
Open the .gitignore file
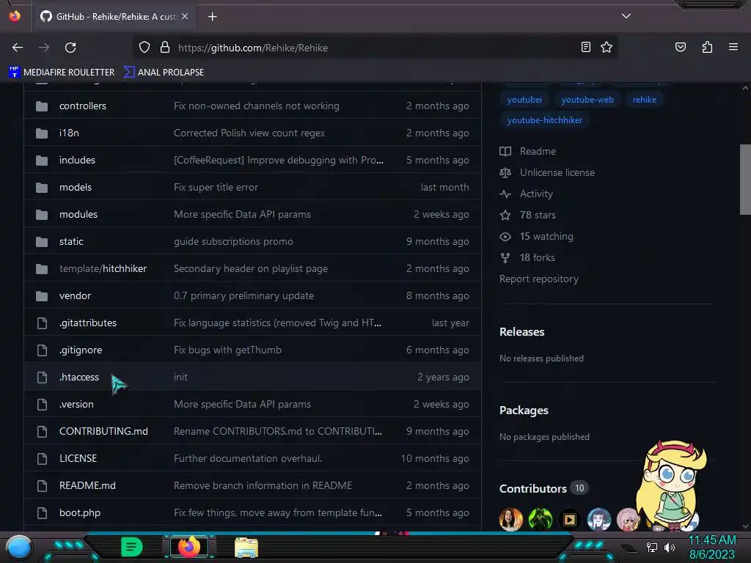(81, 350)
